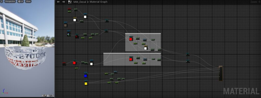The image size is (261, 98).
Task: Set preview mesh to plane shape
Action: point(48,95)
